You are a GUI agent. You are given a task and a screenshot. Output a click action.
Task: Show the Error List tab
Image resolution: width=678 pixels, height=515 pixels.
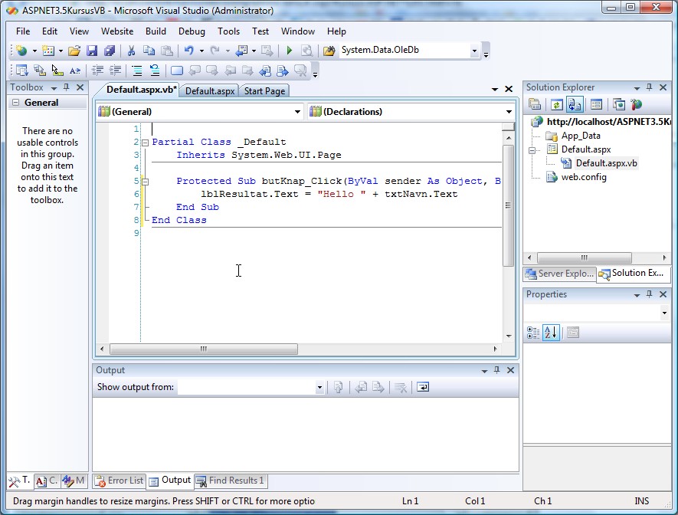click(120, 481)
